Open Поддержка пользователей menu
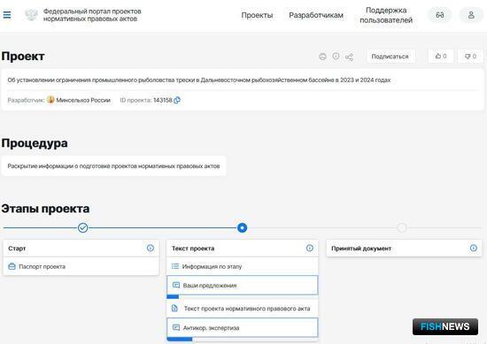Screen dimensions: 487x344 click(386, 15)
